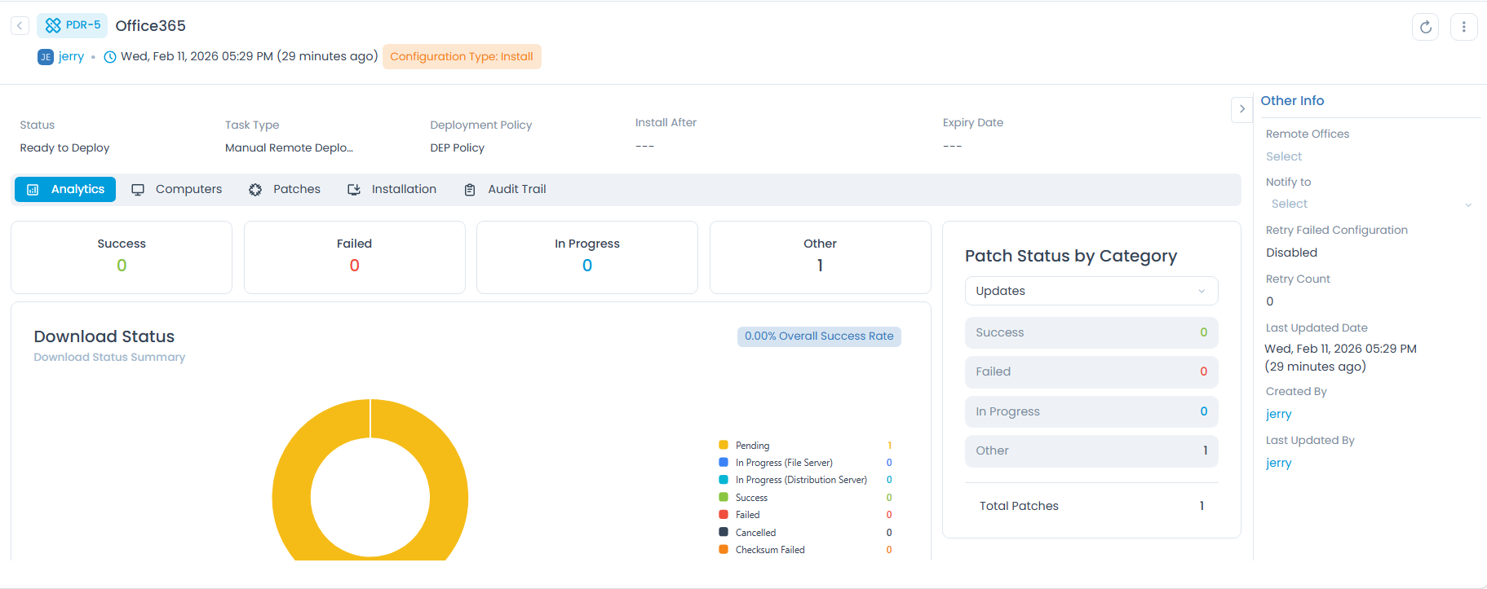Go to the Installation tab

pos(392,189)
